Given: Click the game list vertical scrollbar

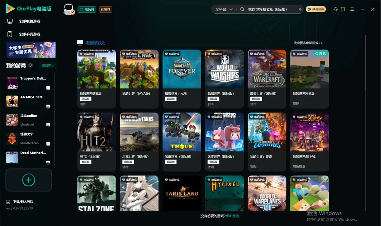Looking at the screenshot, I should [x=365, y=123].
